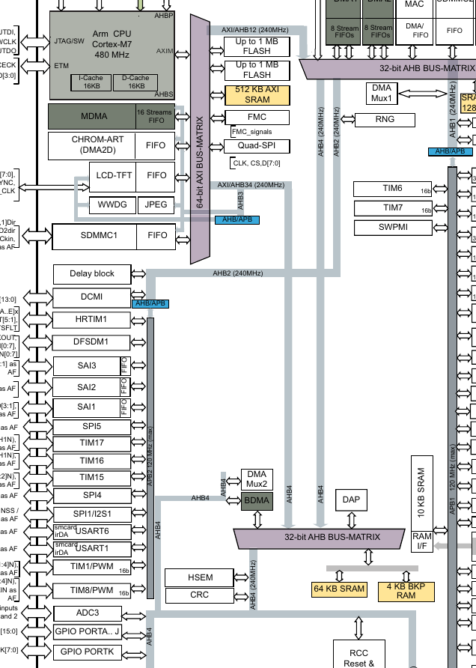476x668 pixels.
Task: Click the AXI/AHB12 (240MHz) bus label
Action: 254,30
